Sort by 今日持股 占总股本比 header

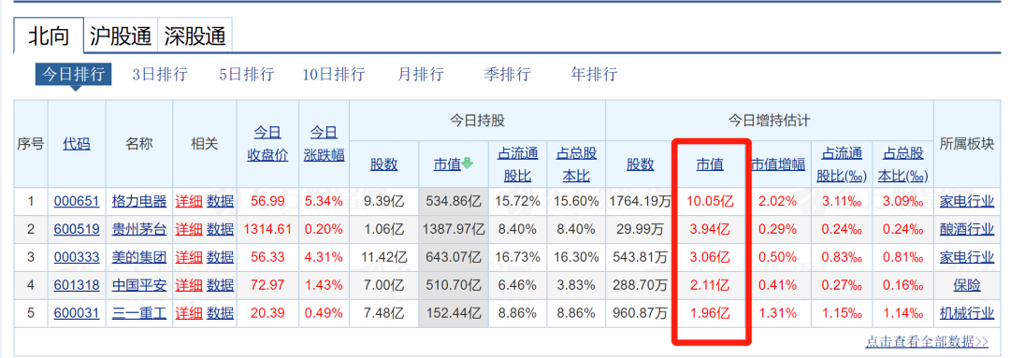tap(576, 165)
